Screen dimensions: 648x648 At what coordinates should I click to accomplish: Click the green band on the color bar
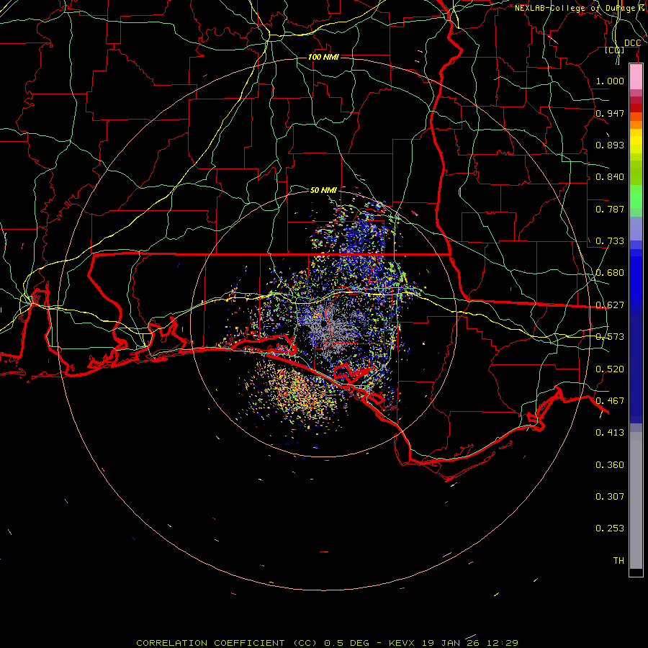click(636, 198)
